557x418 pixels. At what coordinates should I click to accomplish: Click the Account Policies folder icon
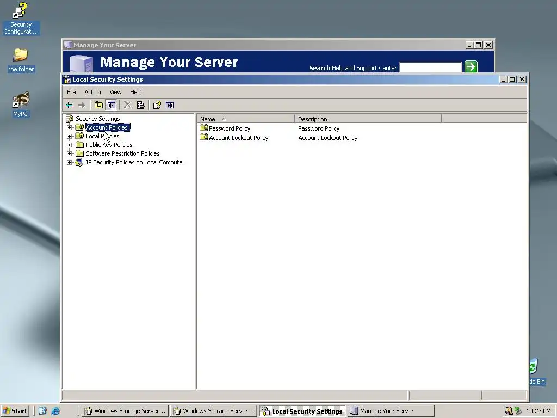click(79, 127)
